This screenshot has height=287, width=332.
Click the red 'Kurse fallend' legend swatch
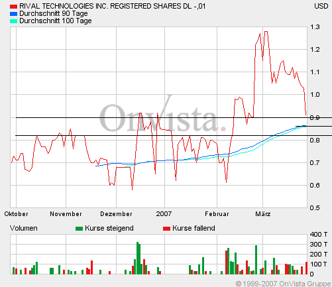pyautogui.click(x=166, y=229)
